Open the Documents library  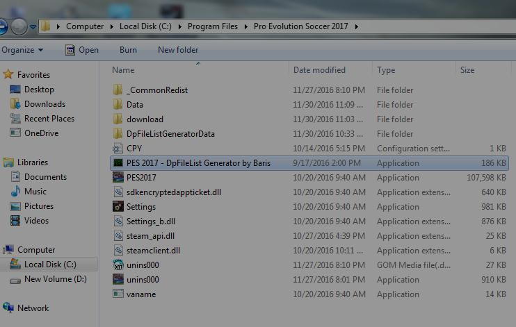(x=45, y=177)
